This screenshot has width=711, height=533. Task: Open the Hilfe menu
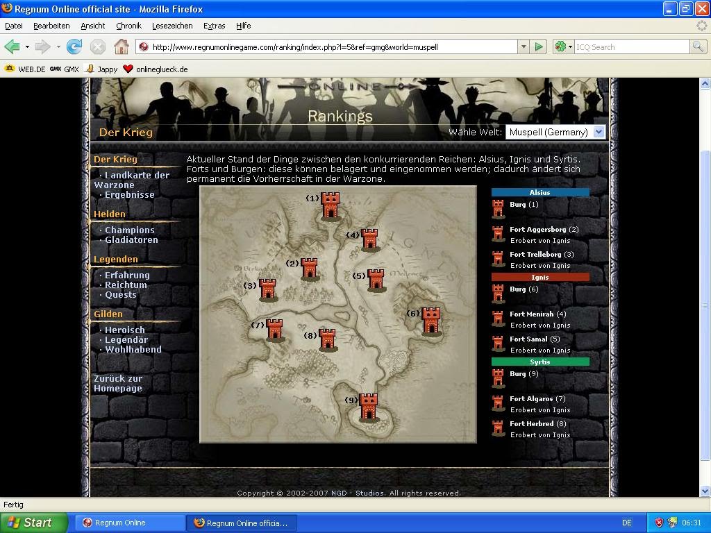pyautogui.click(x=244, y=26)
